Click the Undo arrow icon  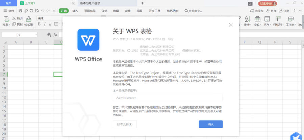pyautogui.click(x=43, y=11)
